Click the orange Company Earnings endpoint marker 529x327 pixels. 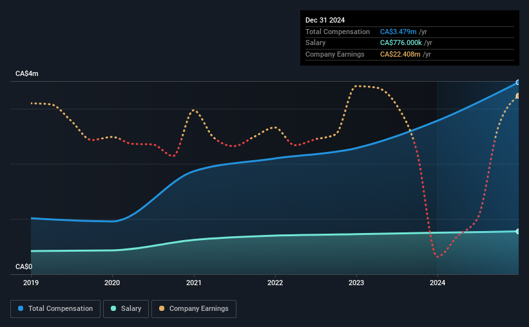[518, 96]
